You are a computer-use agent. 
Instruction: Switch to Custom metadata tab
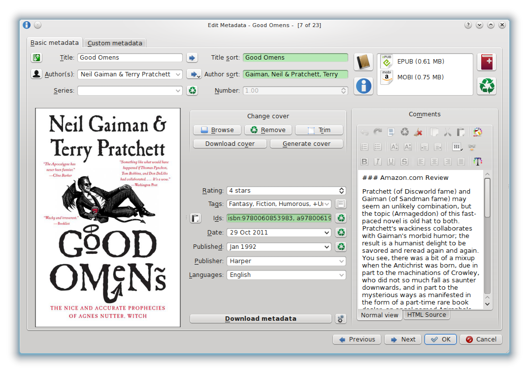(115, 43)
